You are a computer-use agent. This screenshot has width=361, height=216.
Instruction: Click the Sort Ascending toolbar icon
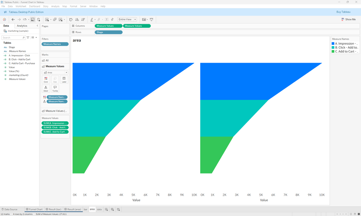(x=77, y=19)
